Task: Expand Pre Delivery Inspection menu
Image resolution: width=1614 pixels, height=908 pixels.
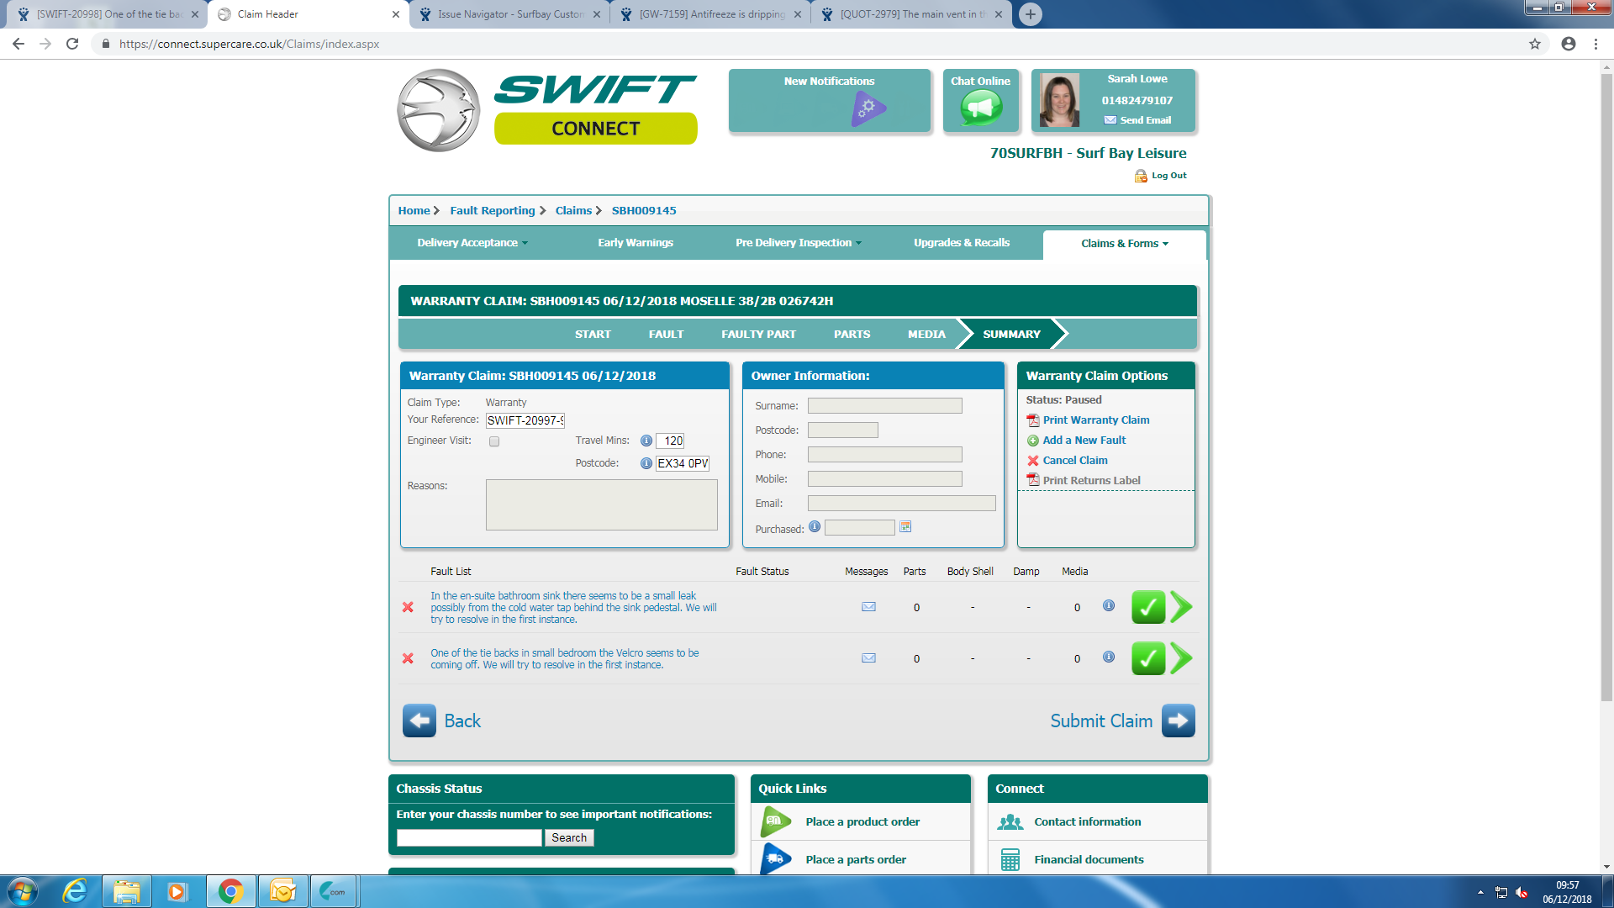Action: [x=798, y=243]
